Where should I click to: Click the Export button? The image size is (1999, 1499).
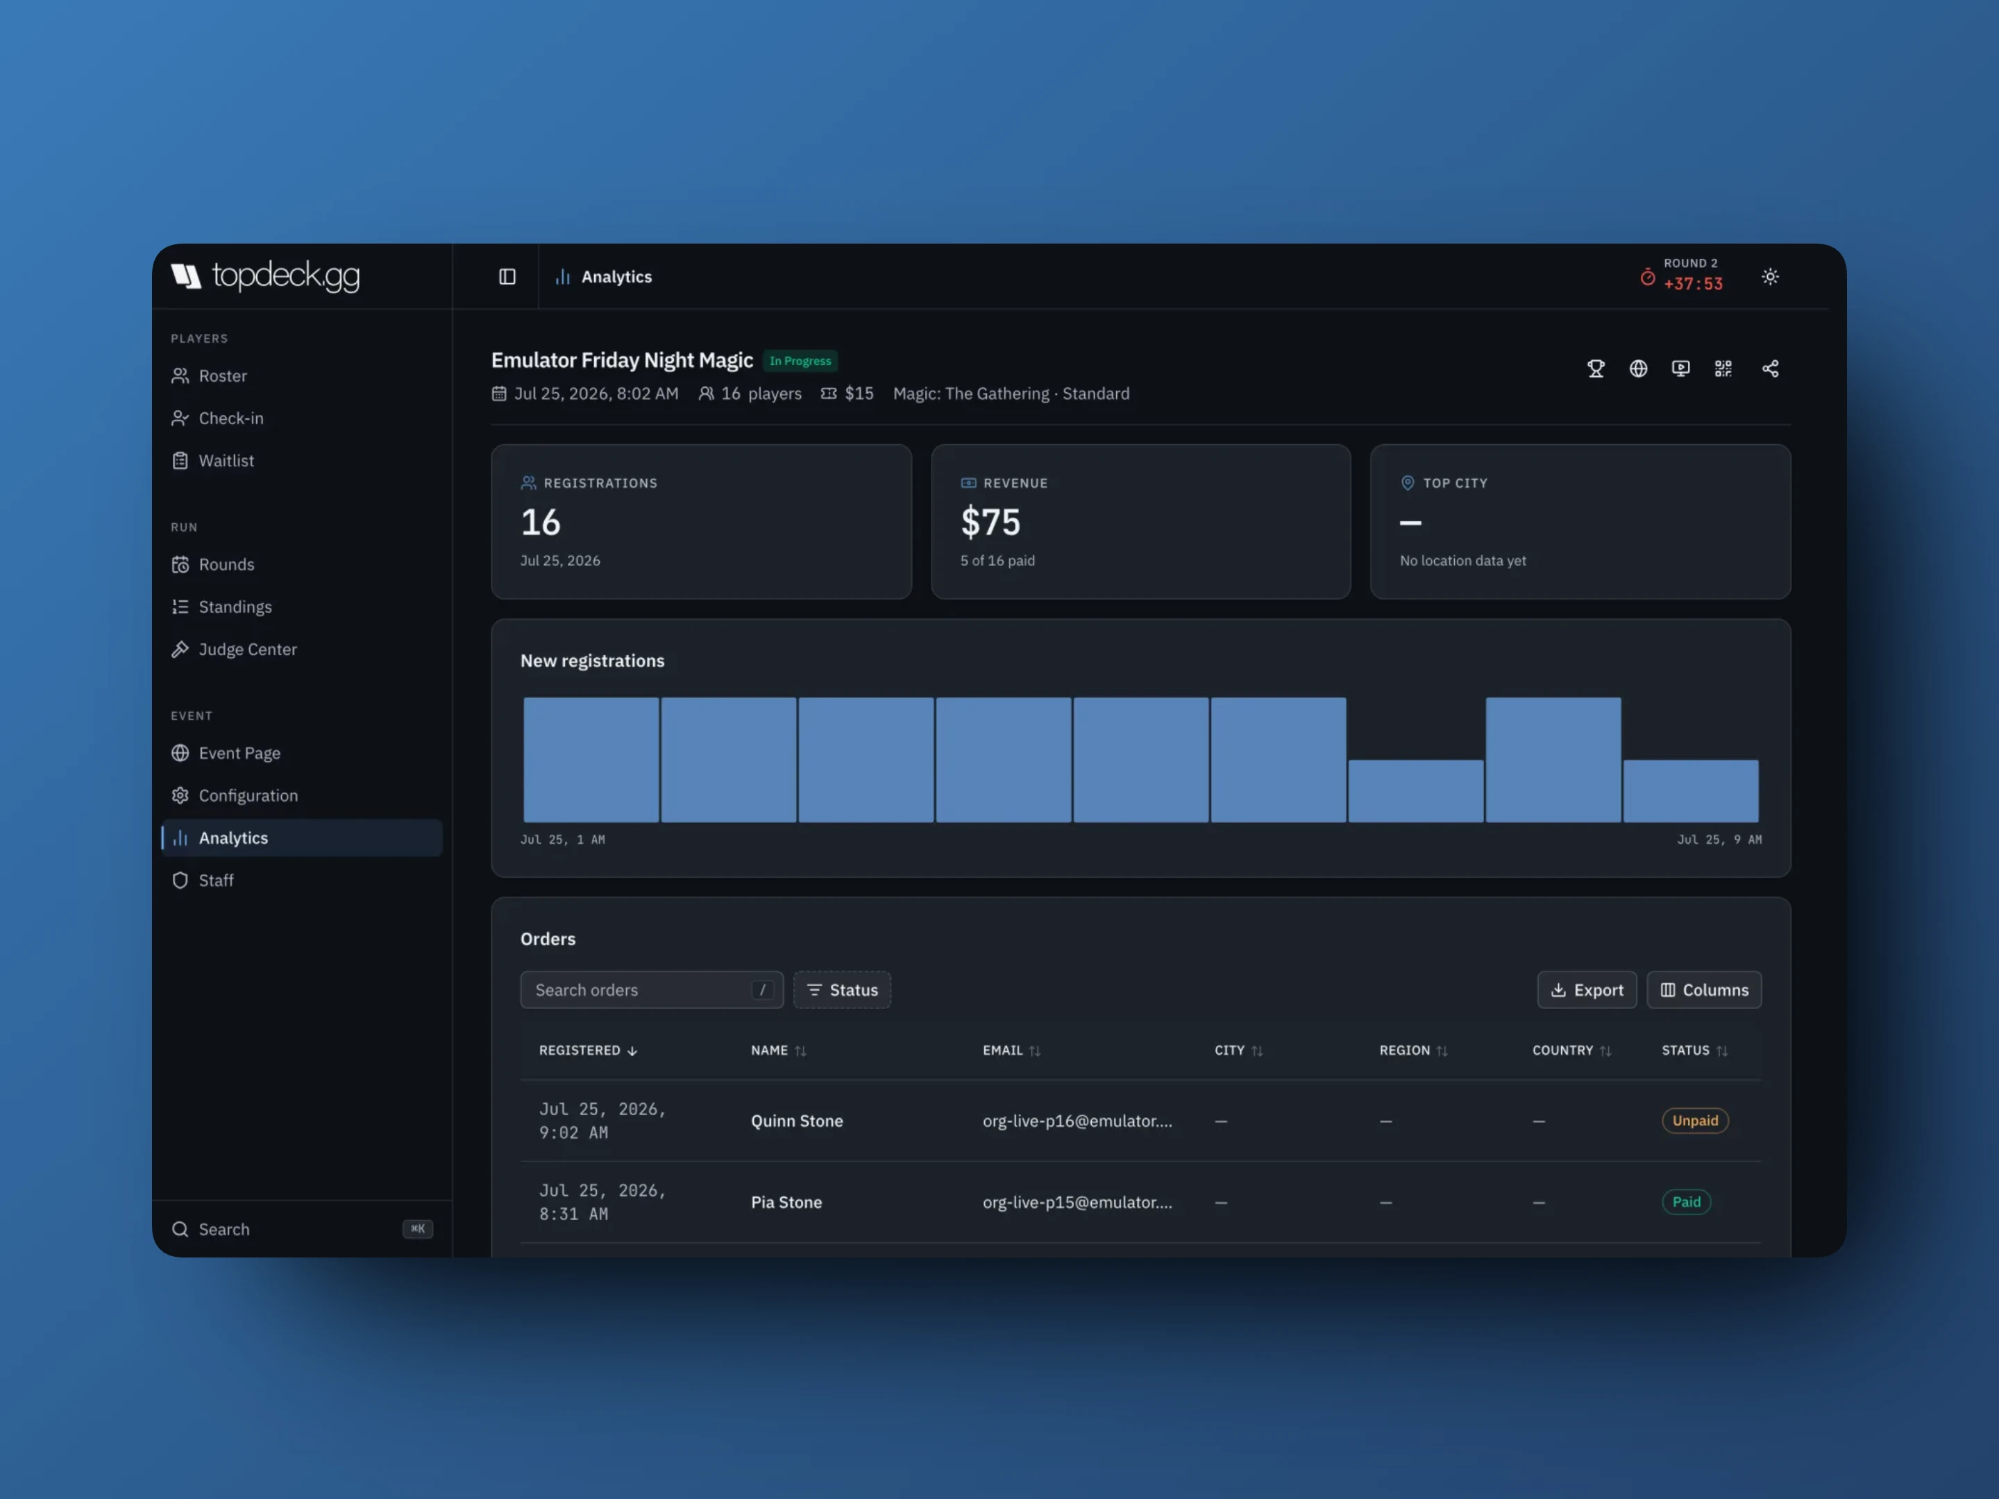coord(1587,990)
